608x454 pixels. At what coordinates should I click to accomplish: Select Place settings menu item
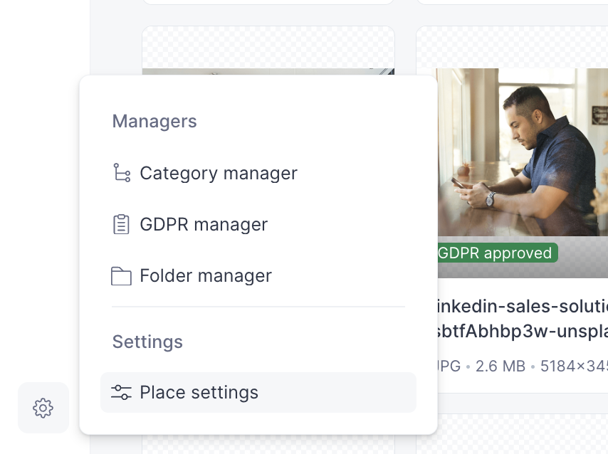click(258, 392)
